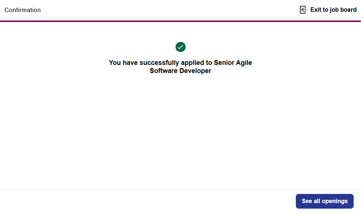Click the Senior Agile job title text
The height and width of the screenshot is (213, 361).
pyautogui.click(x=233, y=63)
